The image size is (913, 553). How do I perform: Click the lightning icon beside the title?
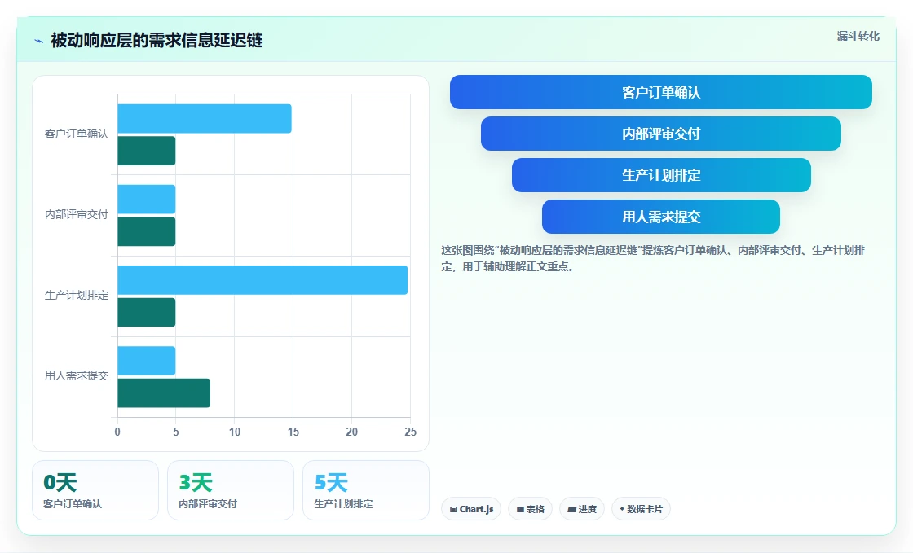(39, 41)
